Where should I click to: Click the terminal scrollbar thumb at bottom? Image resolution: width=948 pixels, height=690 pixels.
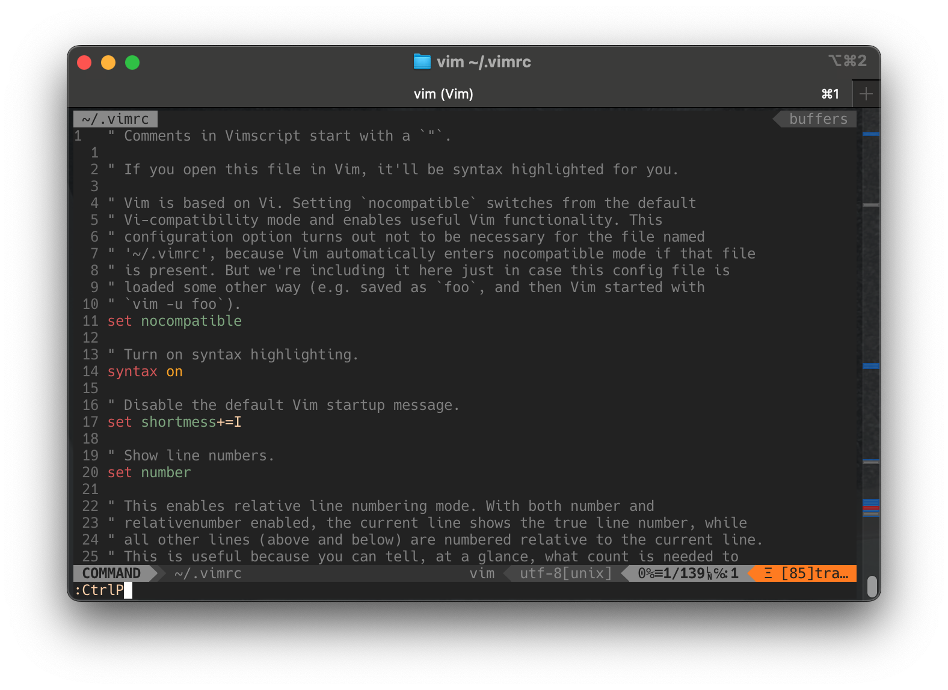(872, 587)
